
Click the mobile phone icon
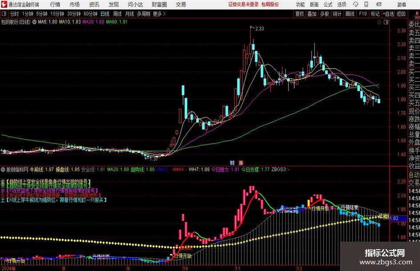click(366, 4)
